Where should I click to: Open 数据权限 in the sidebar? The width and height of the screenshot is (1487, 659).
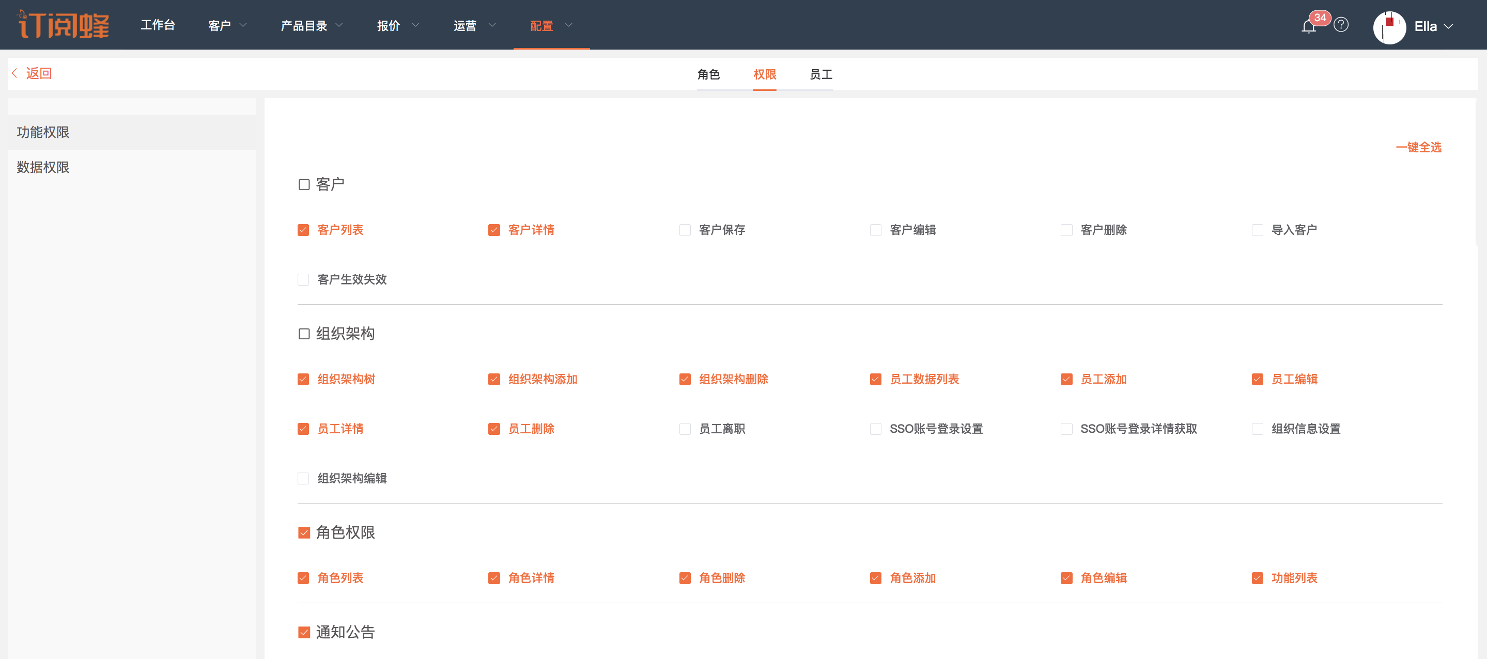click(x=43, y=167)
